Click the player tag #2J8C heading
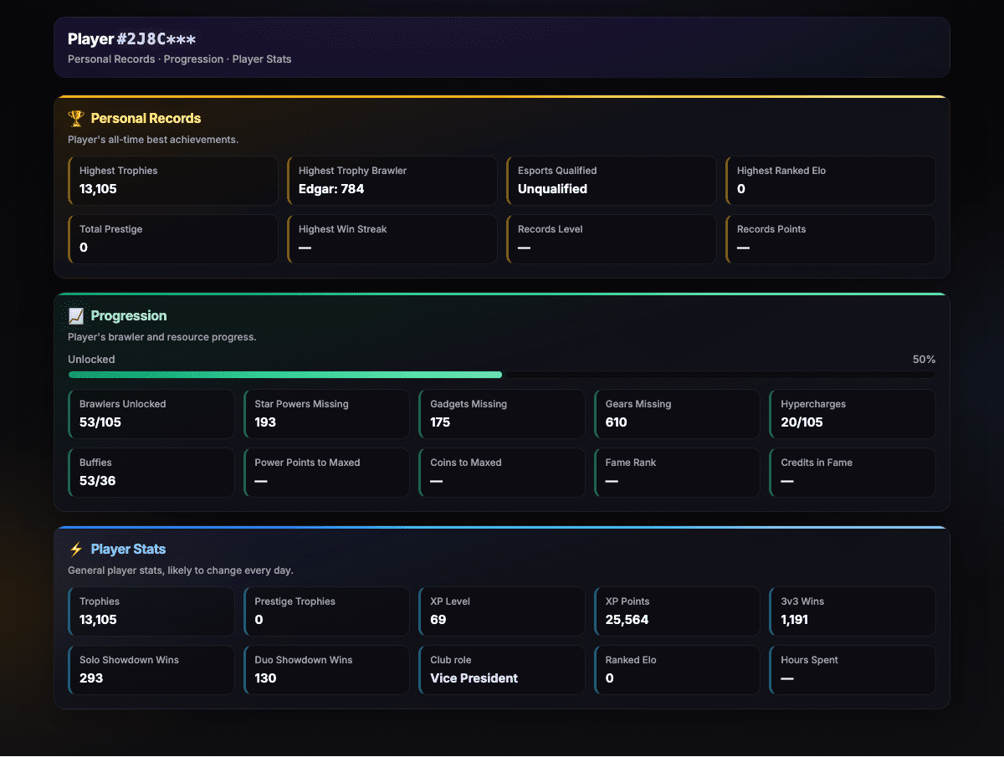 pos(132,39)
